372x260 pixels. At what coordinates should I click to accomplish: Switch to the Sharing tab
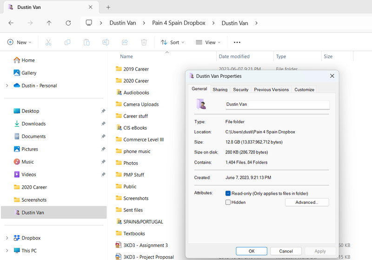[220, 89]
